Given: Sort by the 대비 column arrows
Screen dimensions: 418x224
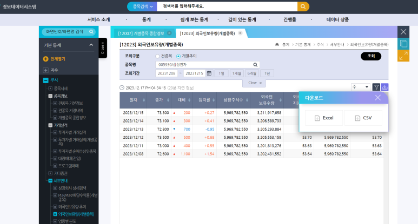Looking at the screenshot, I should [189, 100].
